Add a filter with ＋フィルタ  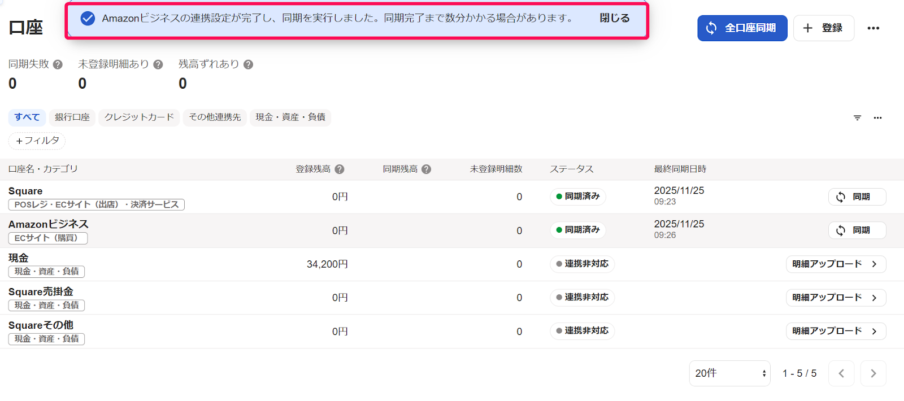coord(37,141)
